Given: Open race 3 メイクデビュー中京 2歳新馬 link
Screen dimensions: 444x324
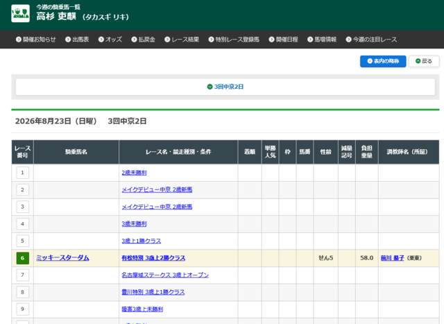Looking at the screenshot, I should pyautogui.click(x=157, y=207).
